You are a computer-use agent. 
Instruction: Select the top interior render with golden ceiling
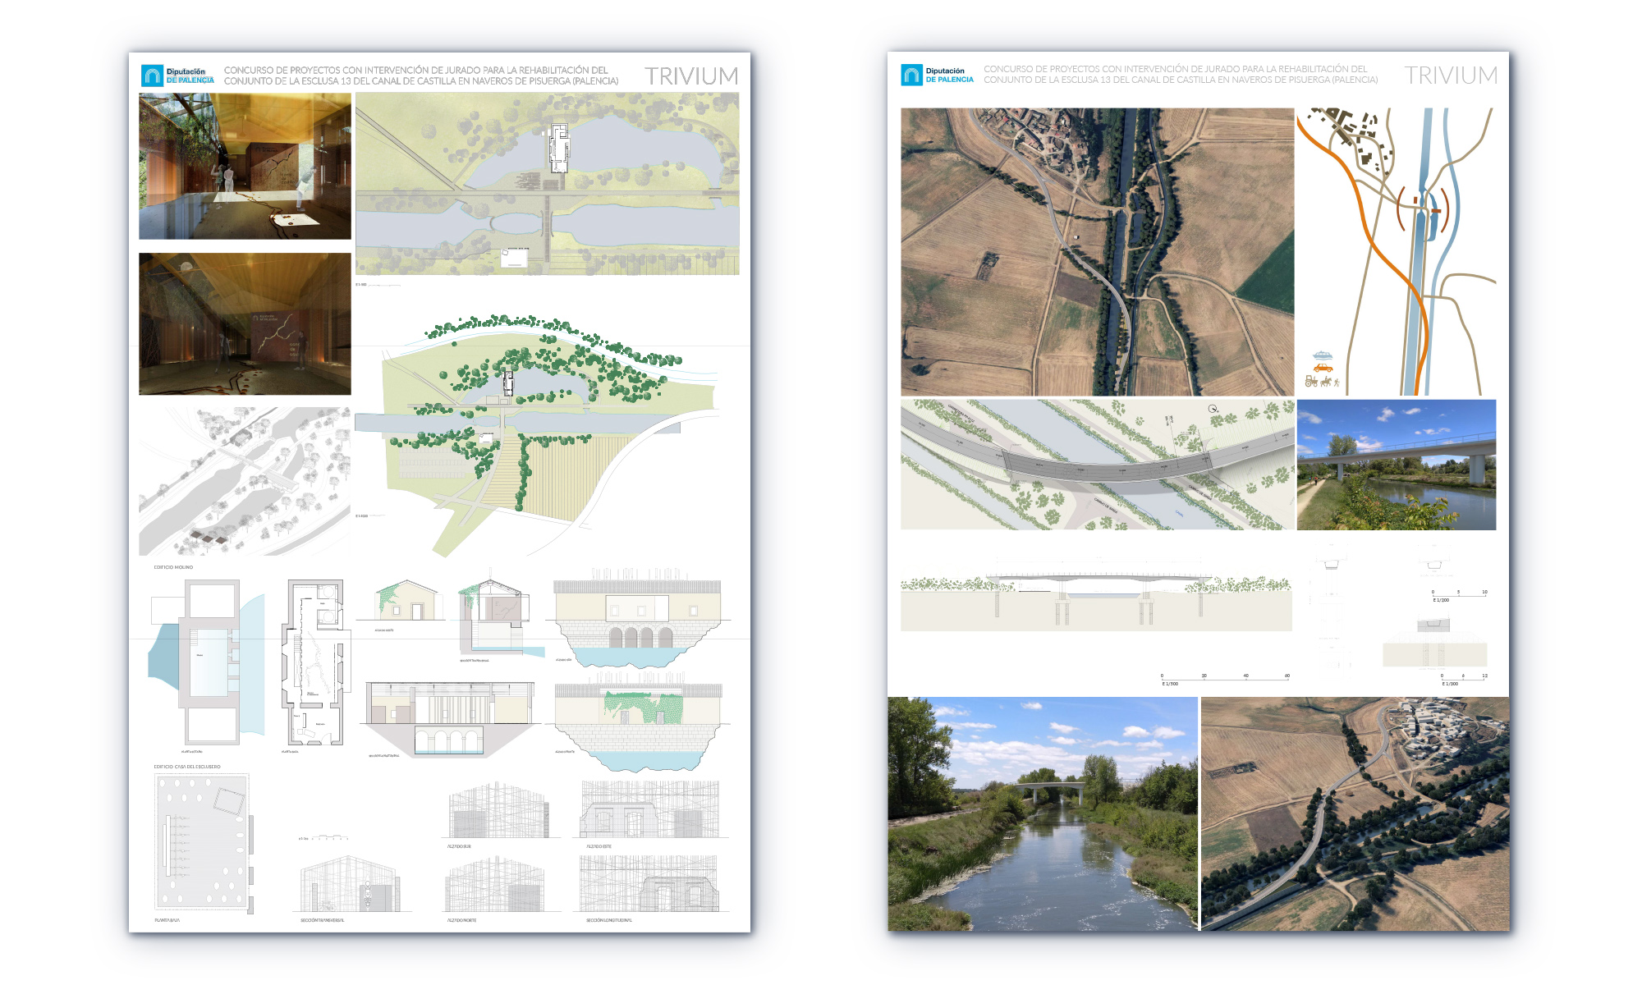245,166
